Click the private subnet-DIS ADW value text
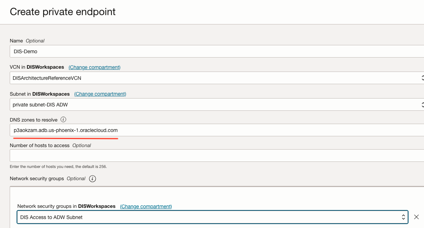Image resolution: width=424 pixels, height=228 pixels. 40,105
